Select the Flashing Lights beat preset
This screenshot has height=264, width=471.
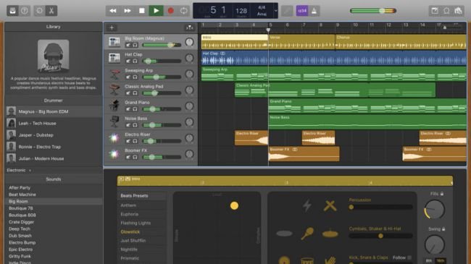click(141, 223)
